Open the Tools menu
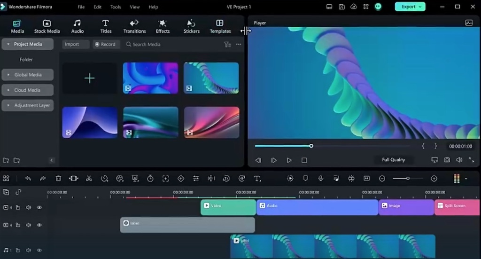The image size is (481, 259). coord(116,7)
